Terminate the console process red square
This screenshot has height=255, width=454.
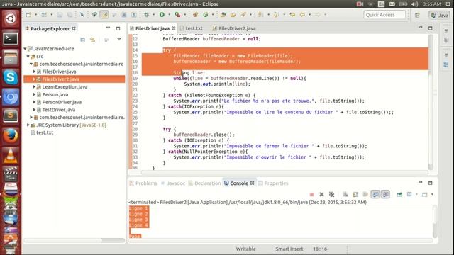pos(311,195)
